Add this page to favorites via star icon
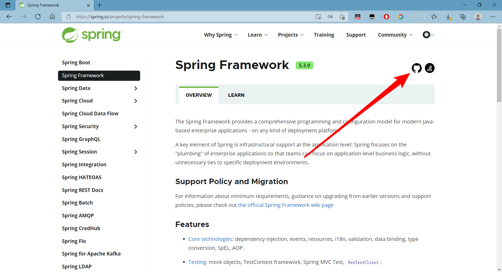The height and width of the screenshot is (272, 502). pos(342,16)
